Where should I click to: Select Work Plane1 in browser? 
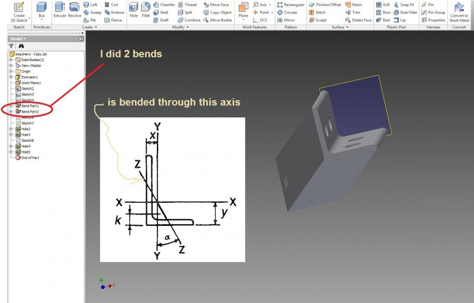28,83
